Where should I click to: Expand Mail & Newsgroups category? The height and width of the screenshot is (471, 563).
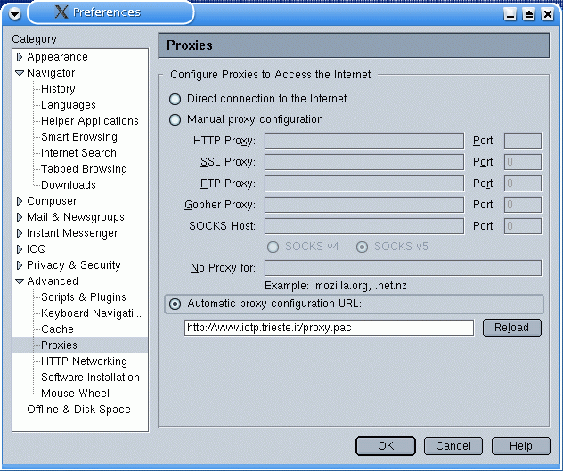[x=20, y=217]
